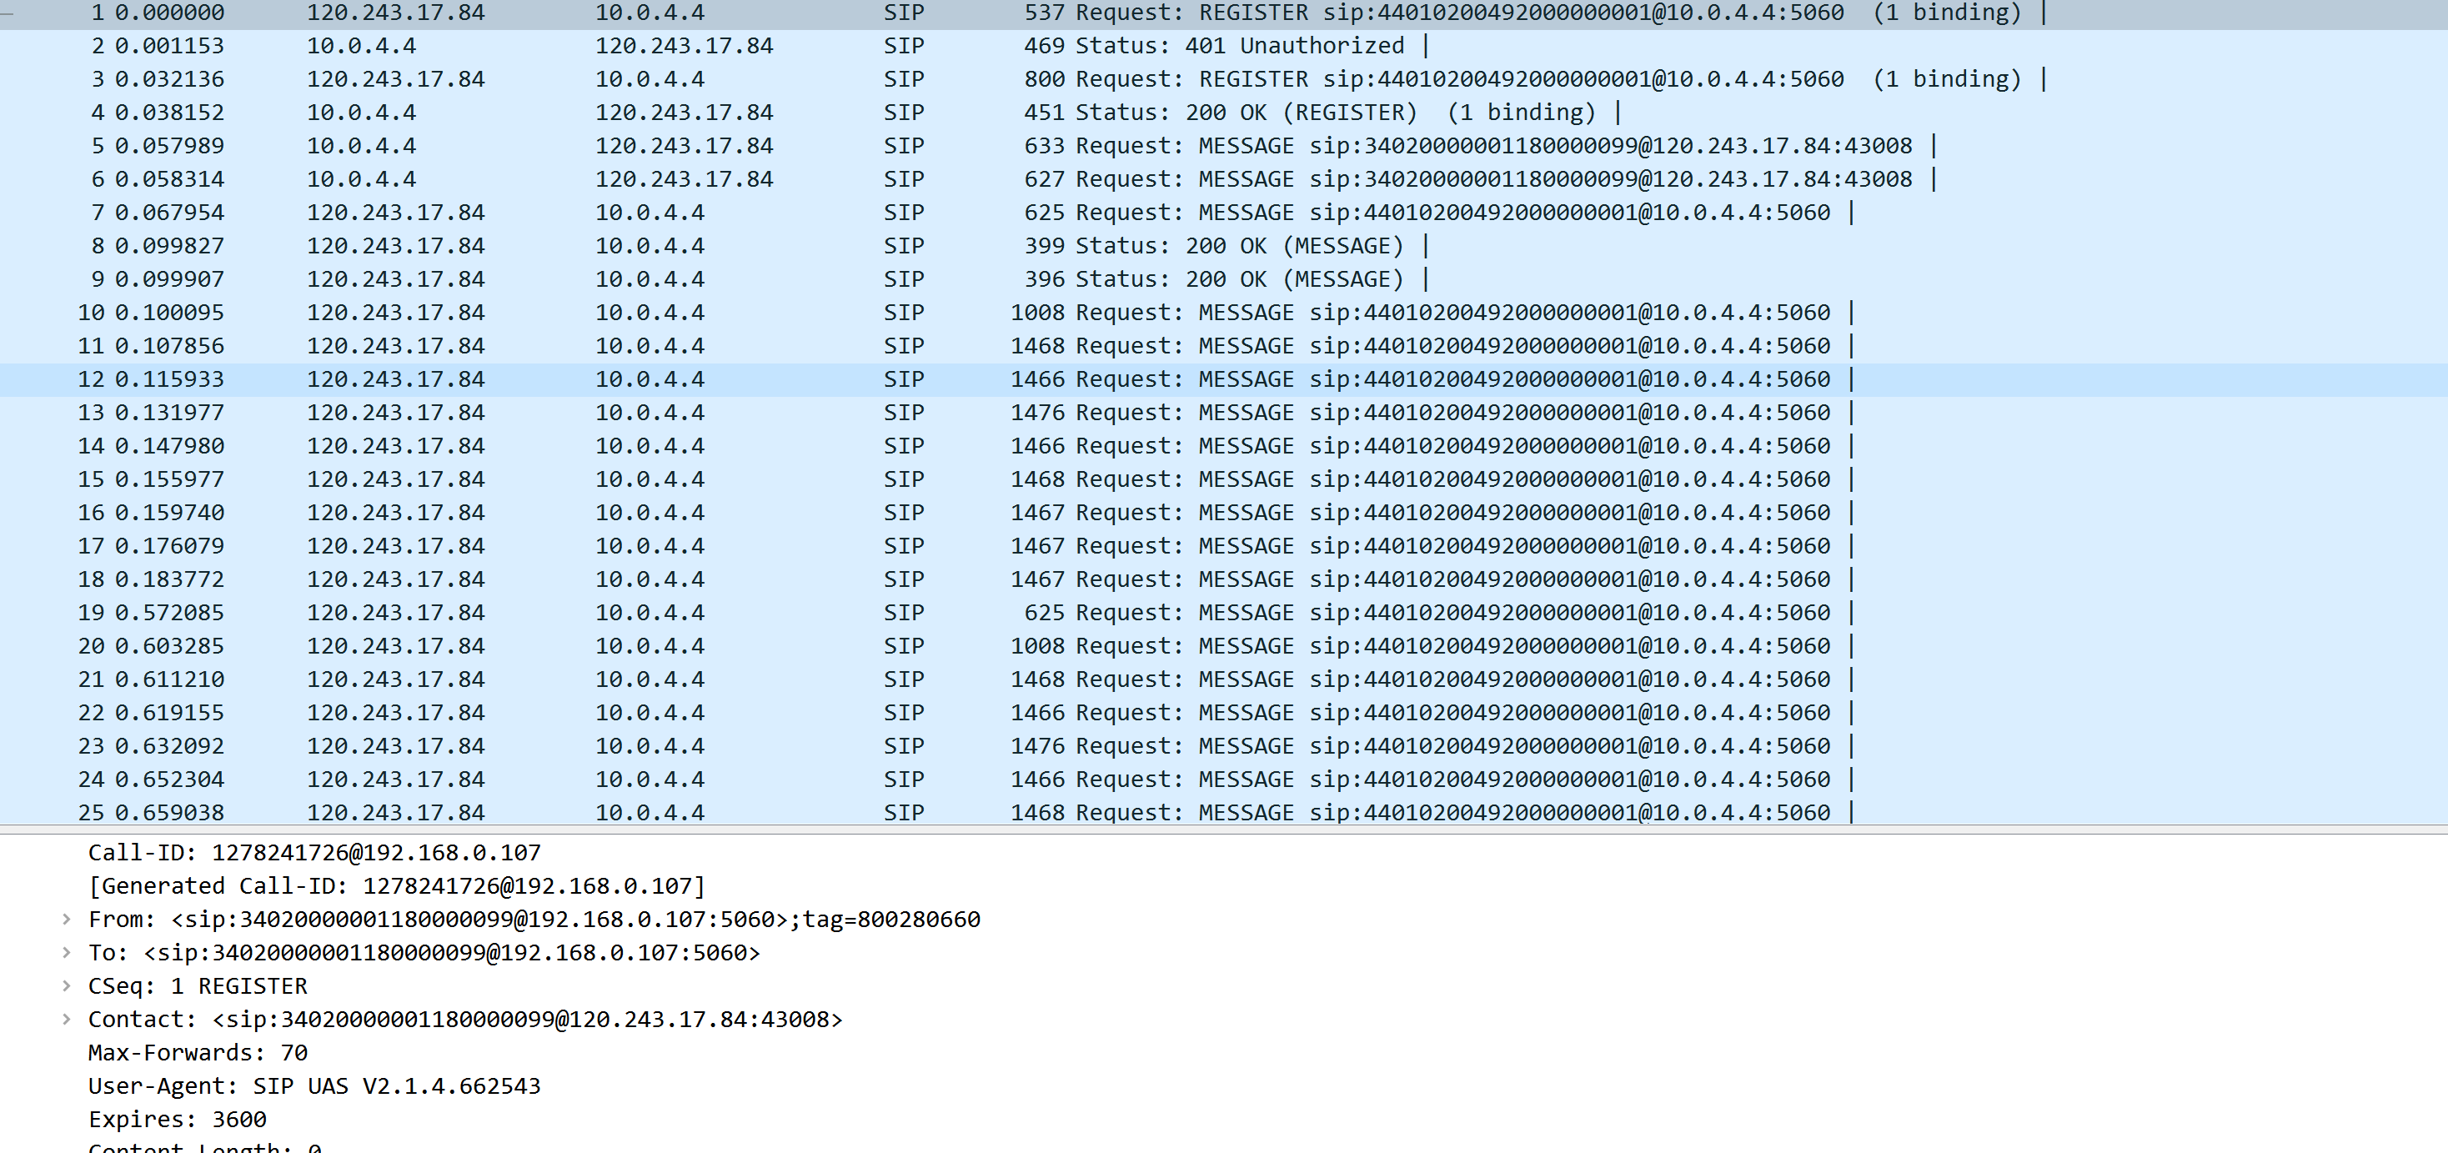Select packet 25, the last visible packet
This screenshot has width=2448, height=1153.
click(x=570, y=813)
